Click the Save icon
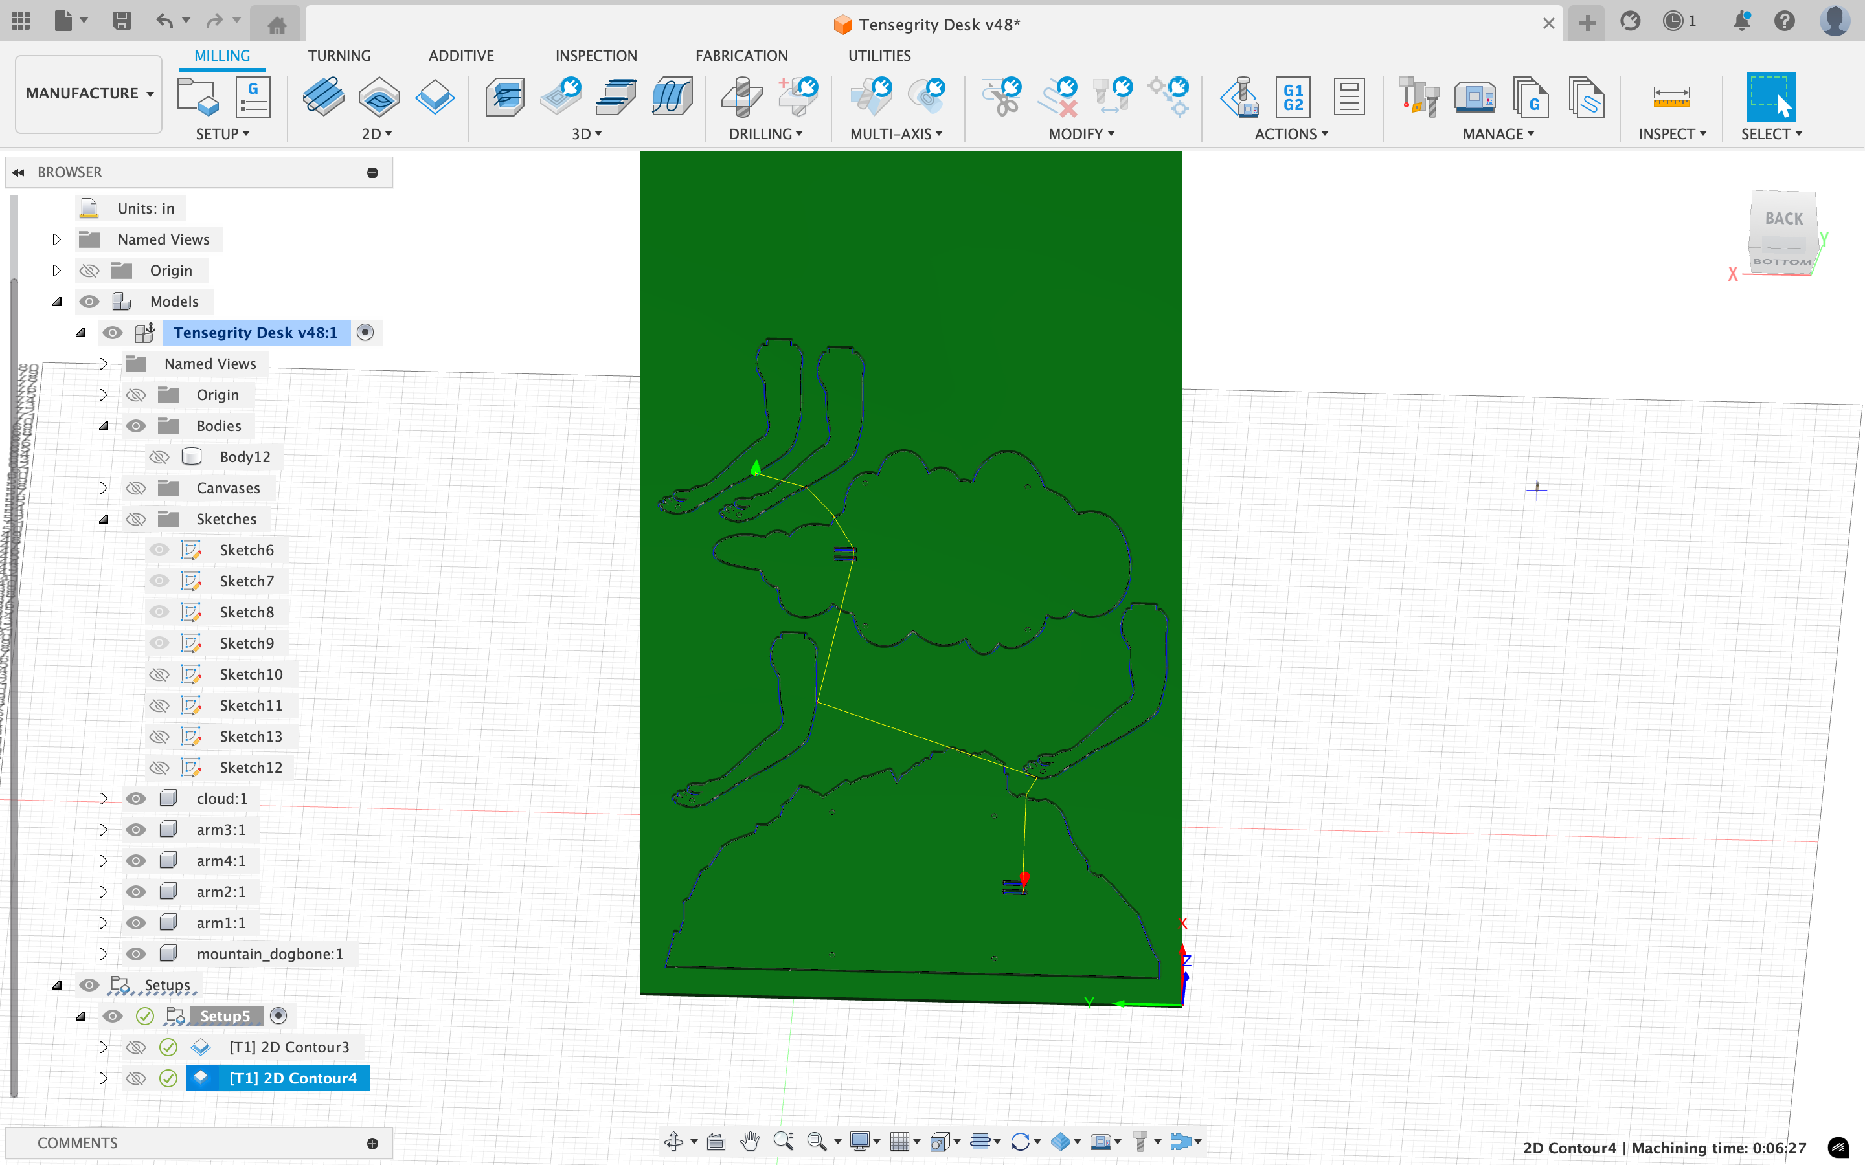1865x1165 pixels. (121, 21)
